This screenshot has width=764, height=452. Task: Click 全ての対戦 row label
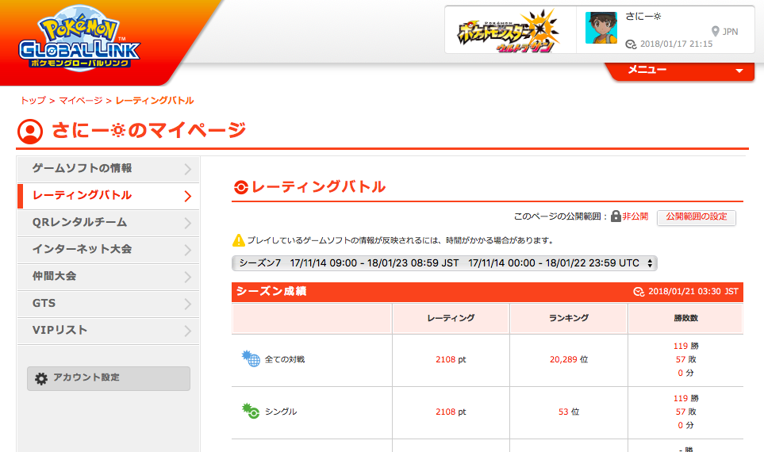pos(285,359)
